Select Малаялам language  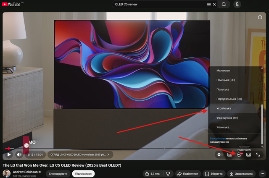pyautogui.click(x=234, y=71)
